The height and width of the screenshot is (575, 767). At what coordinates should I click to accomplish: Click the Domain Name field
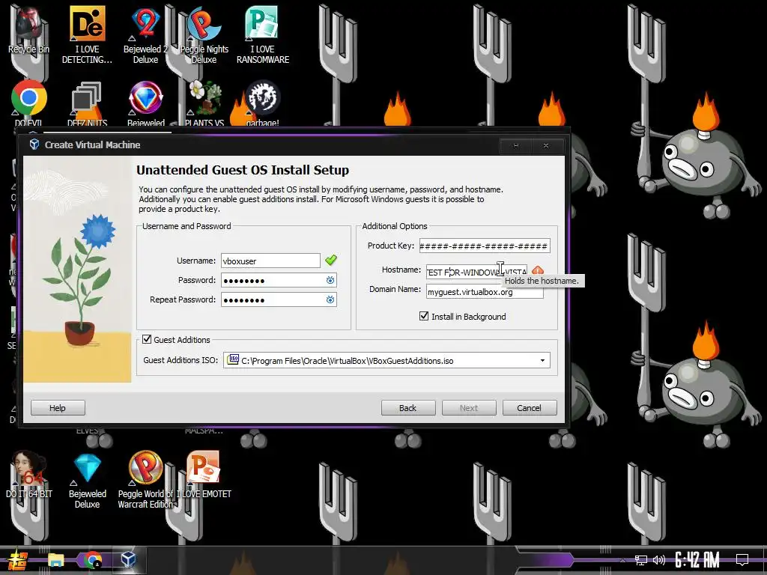[x=485, y=292]
